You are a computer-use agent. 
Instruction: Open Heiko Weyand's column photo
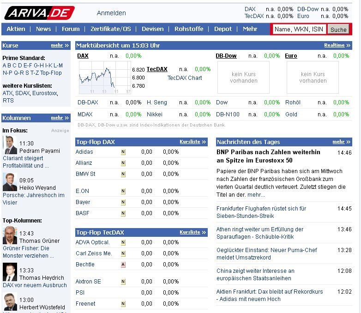[x=10, y=182]
